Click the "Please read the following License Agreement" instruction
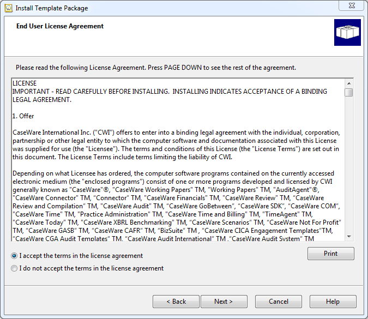The image size is (368, 319). 155,68
